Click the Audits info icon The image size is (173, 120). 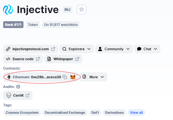(x=18, y=87)
